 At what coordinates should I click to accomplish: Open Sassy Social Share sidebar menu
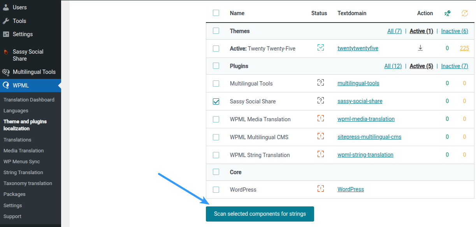click(28, 55)
